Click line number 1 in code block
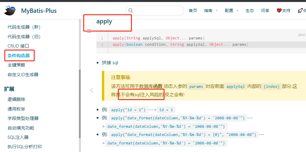This screenshot has height=152, width=306. click(102, 39)
